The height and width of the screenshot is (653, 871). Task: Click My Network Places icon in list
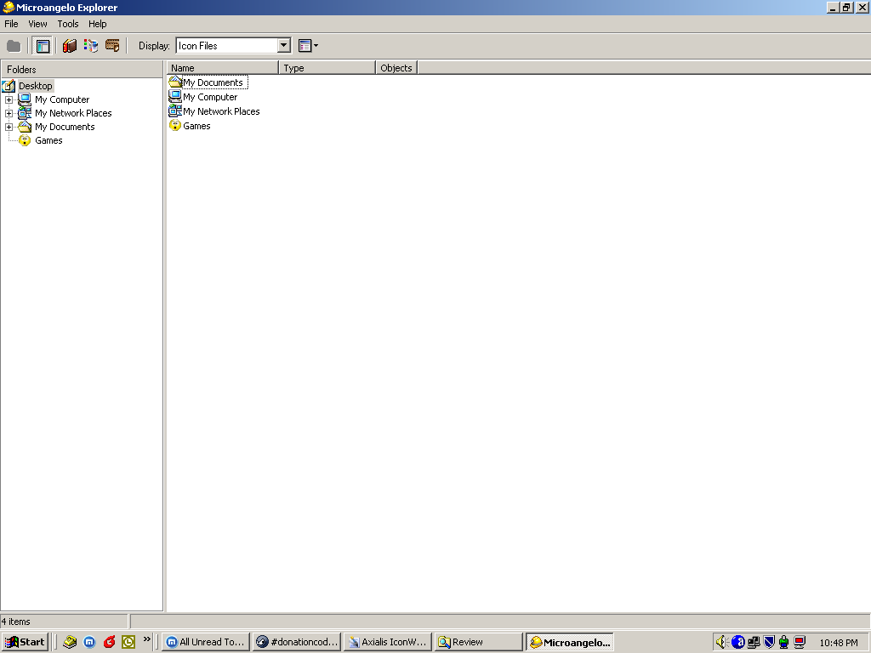175,111
